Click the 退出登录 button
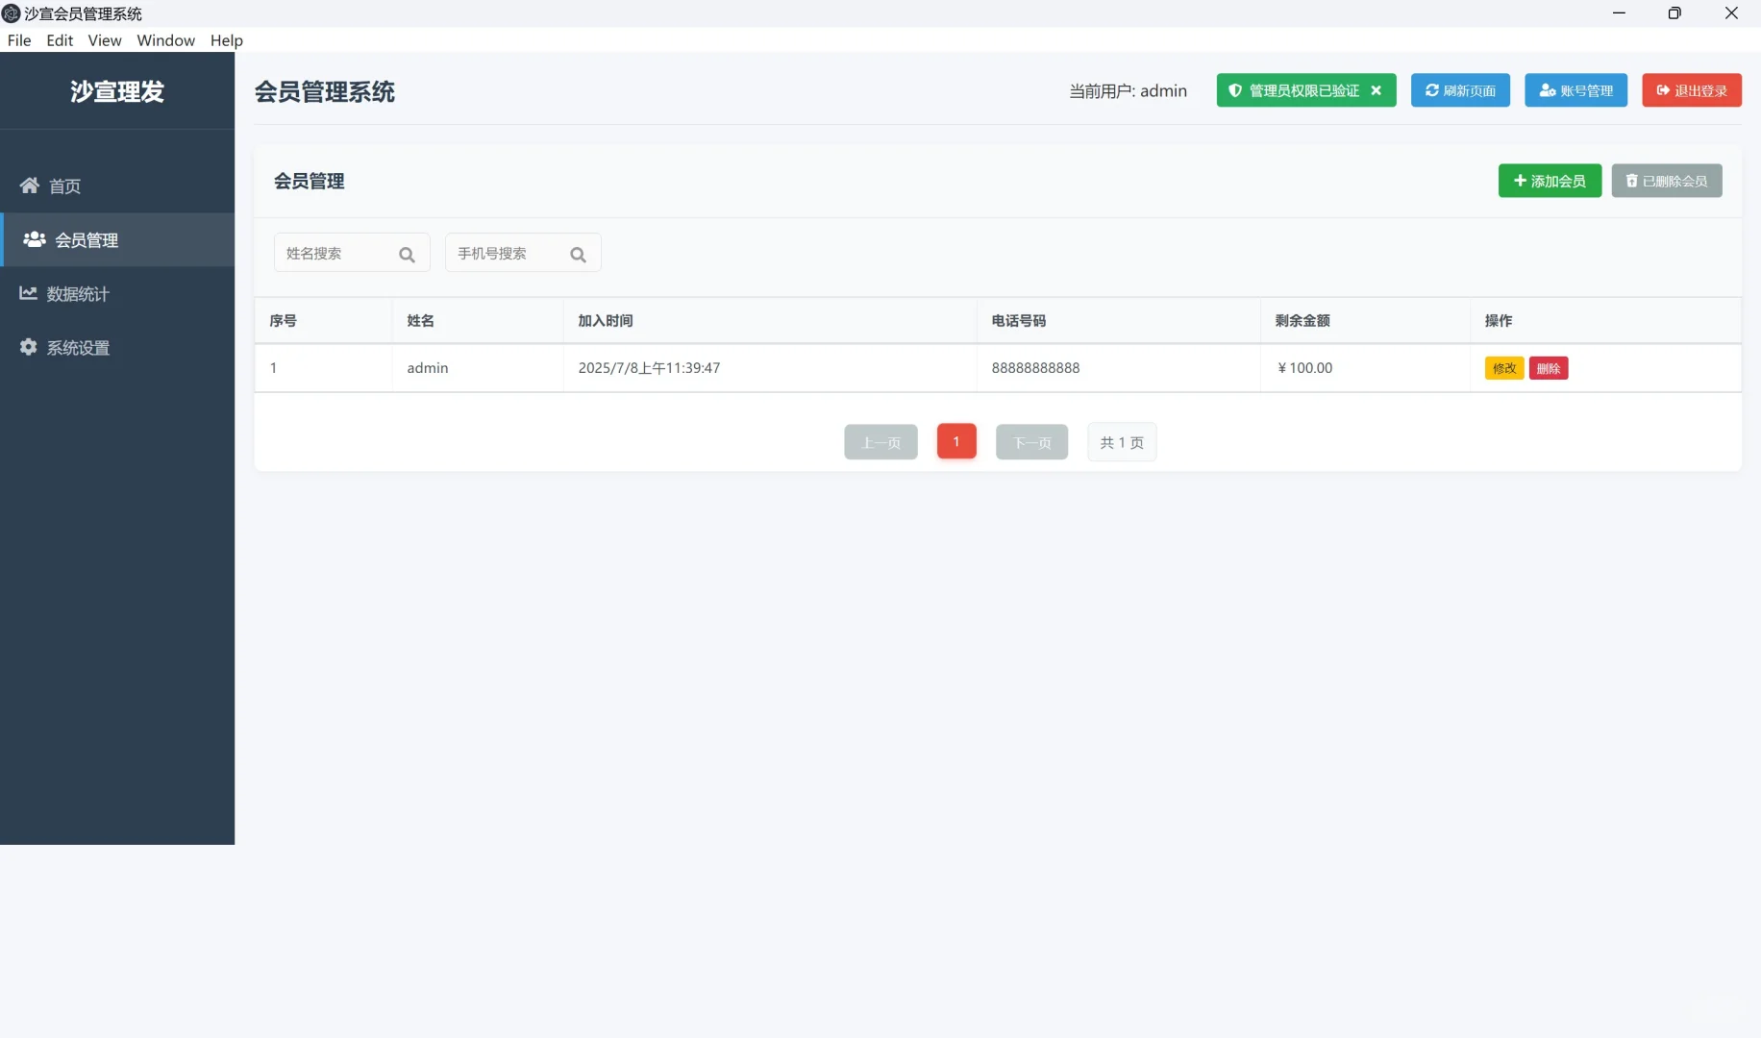This screenshot has height=1038, width=1761. coord(1692,90)
